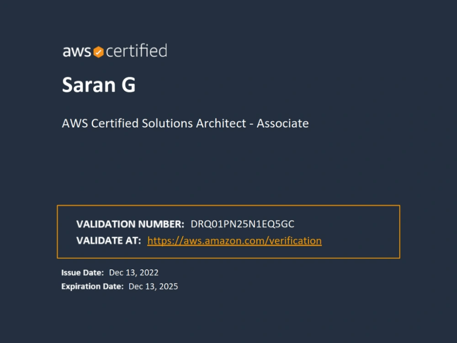This screenshot has width=457, height=343.
Task: Select the validation number DRQ01PN25N1EQ5GC
Action: click(244, 224)
